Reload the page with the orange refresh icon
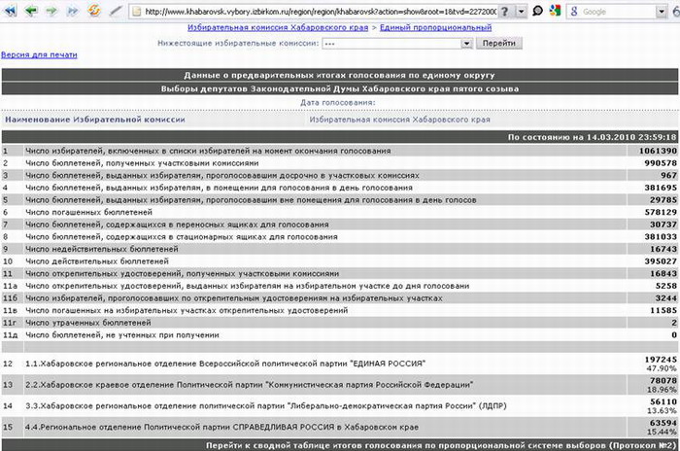680x451 pixels. pyautogui.click(x=94, y=11)
